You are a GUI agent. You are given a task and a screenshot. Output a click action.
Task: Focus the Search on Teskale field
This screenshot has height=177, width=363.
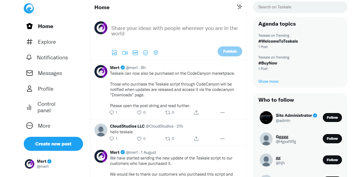pos(300,7)
